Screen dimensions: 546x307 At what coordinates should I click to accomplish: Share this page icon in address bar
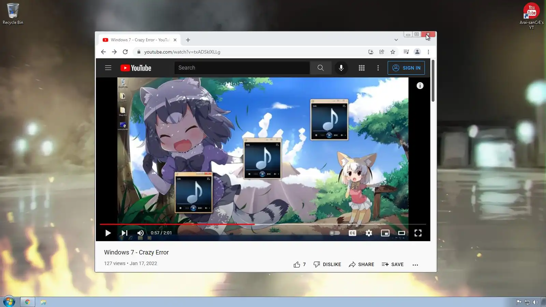coord(382,52)
